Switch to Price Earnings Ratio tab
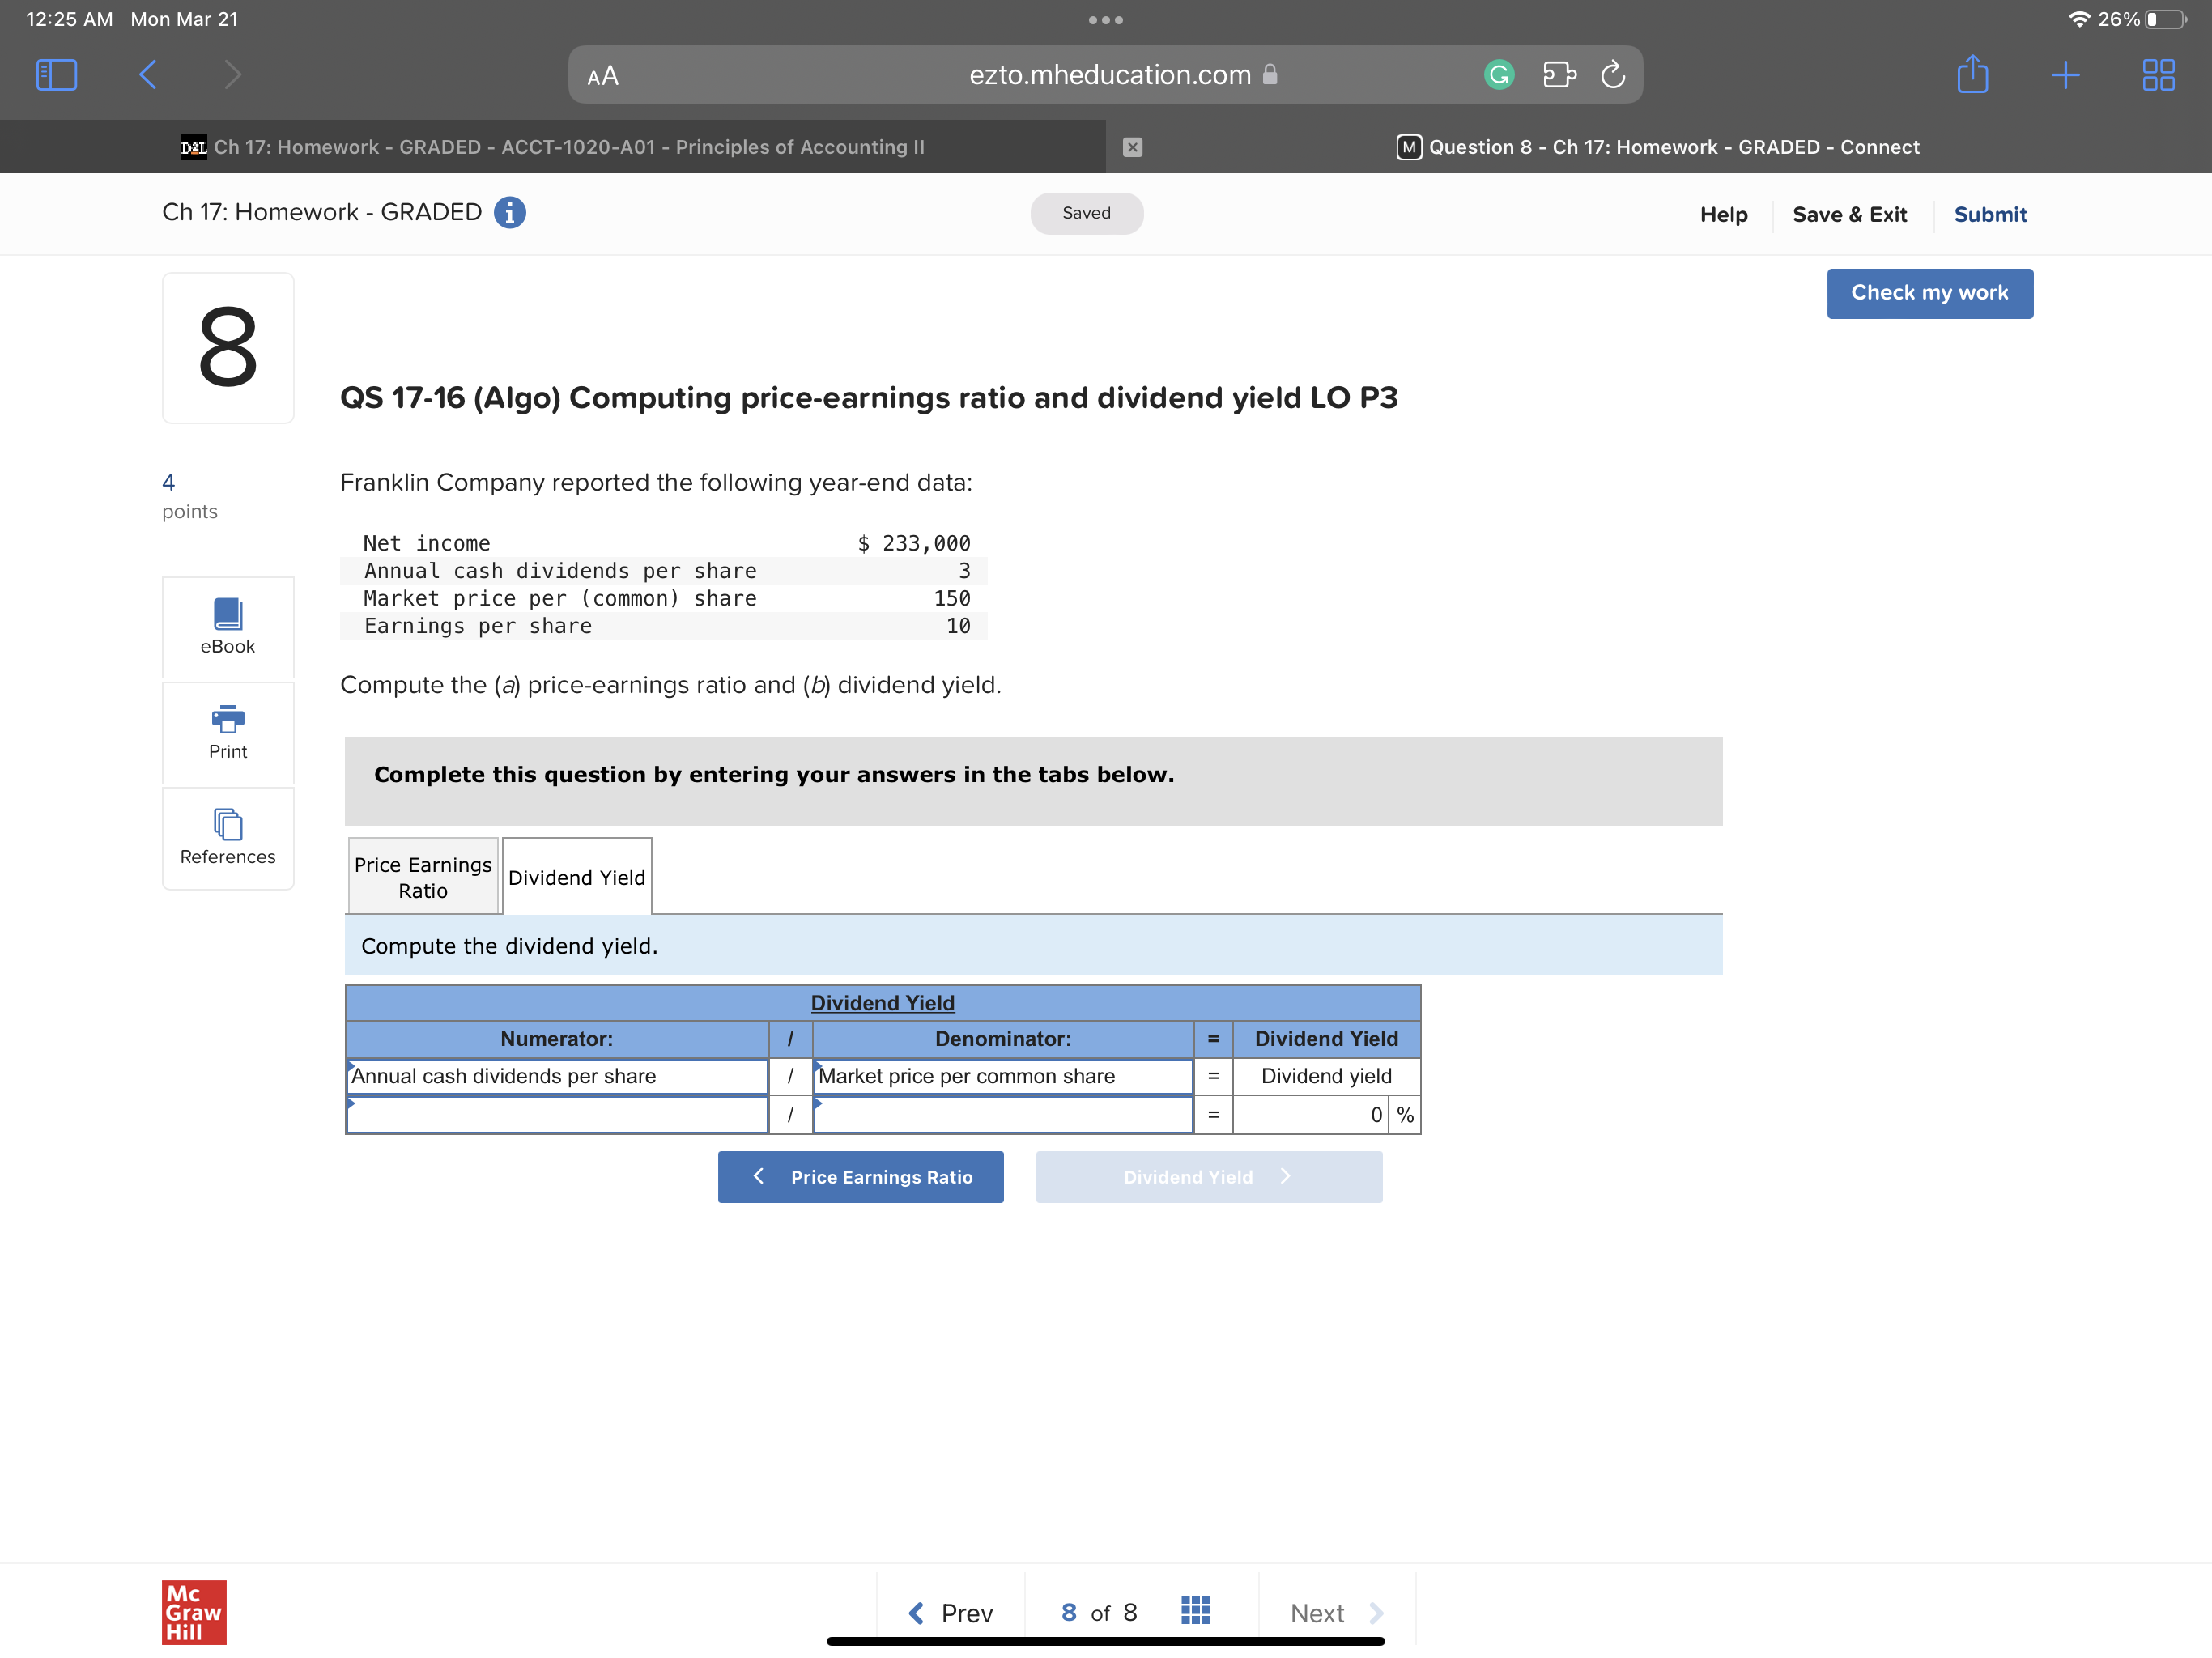 point(423,877)
